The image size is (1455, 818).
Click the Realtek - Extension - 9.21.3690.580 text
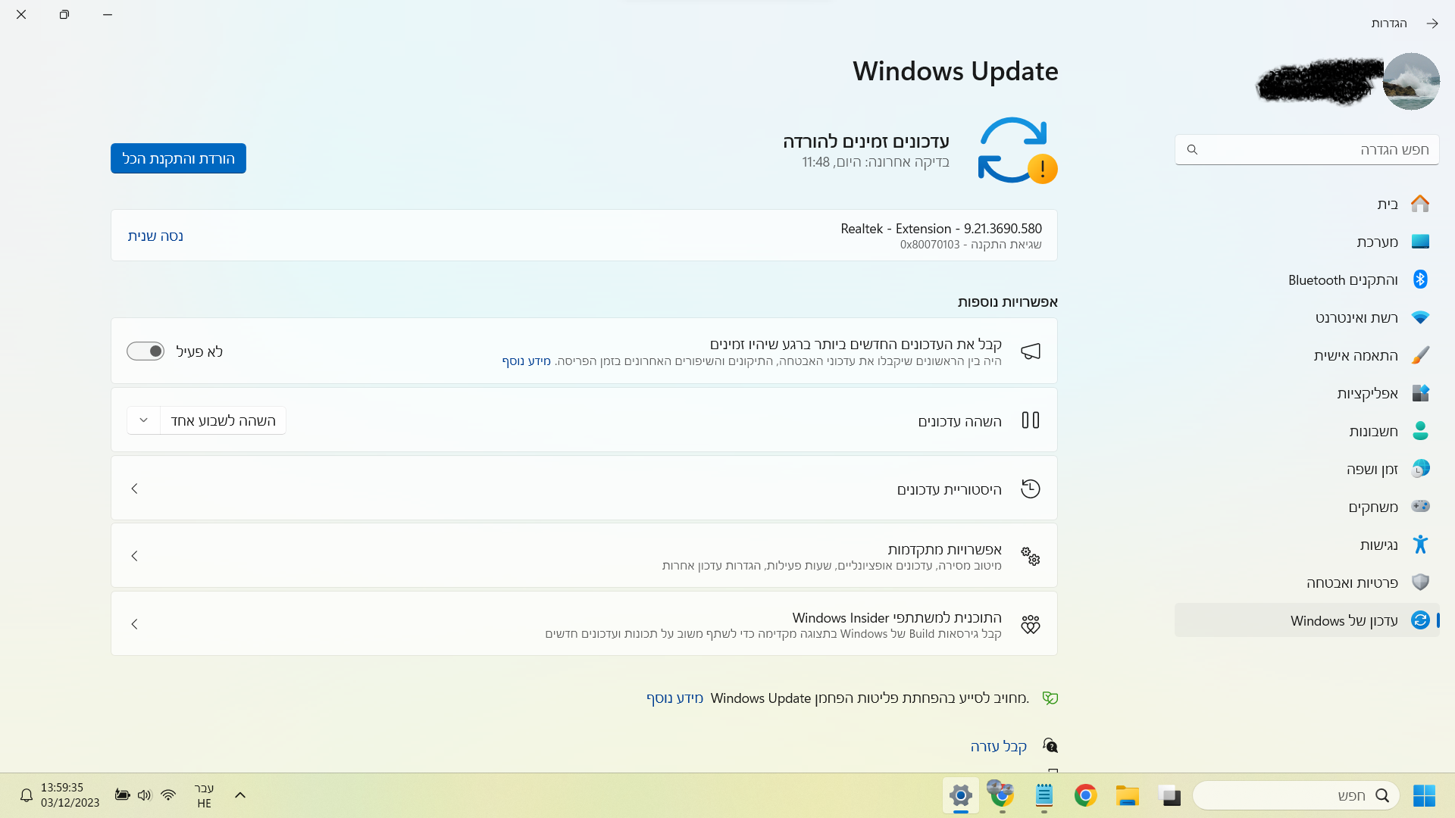pyautogui.click(x=941, y=229)
